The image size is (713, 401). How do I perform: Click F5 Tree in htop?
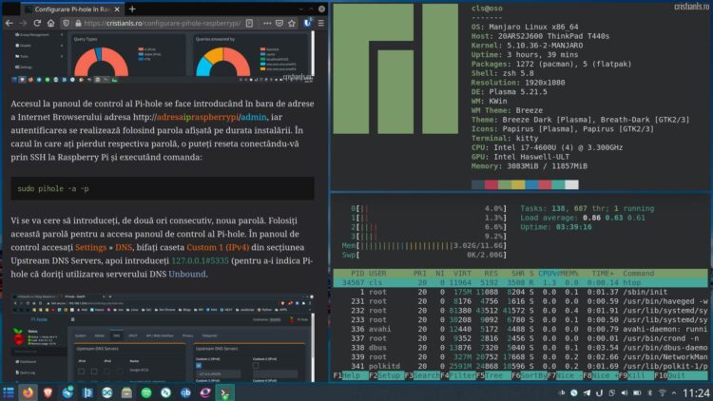[493, 375]
